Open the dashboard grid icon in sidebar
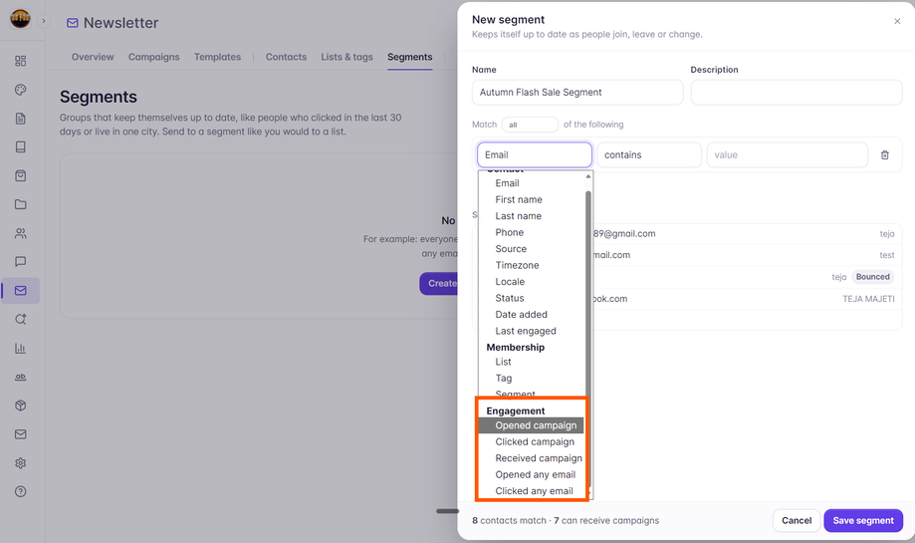Image resolution: width=915 pixels, height=543 pixels. 21,61
